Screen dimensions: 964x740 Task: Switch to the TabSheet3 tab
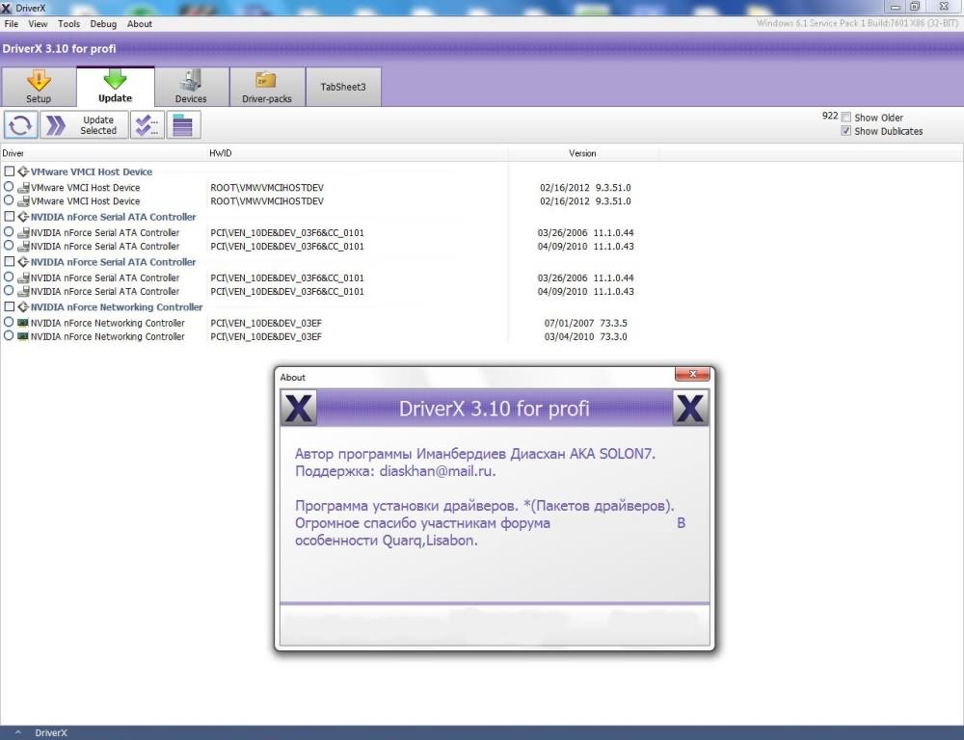[x=343, y=87]
